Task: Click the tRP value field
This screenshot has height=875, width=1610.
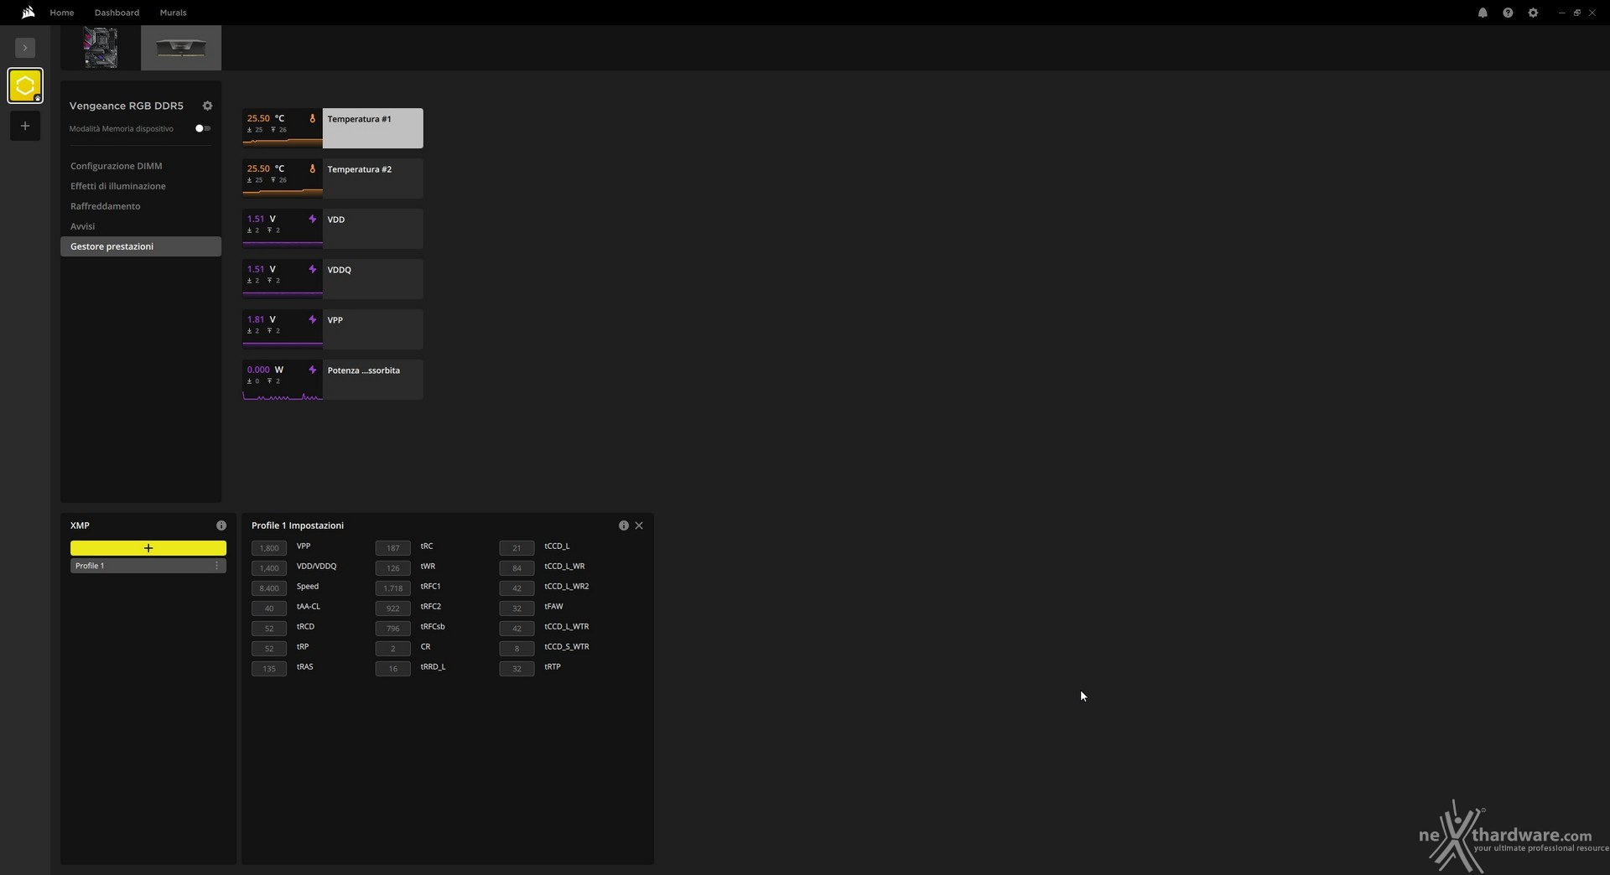Action: (269, 649)
